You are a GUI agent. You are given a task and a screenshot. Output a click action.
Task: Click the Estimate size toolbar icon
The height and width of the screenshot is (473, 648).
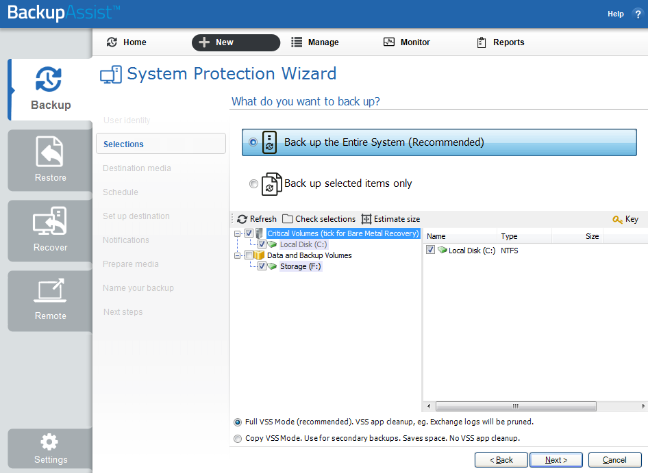coord(366,219)
